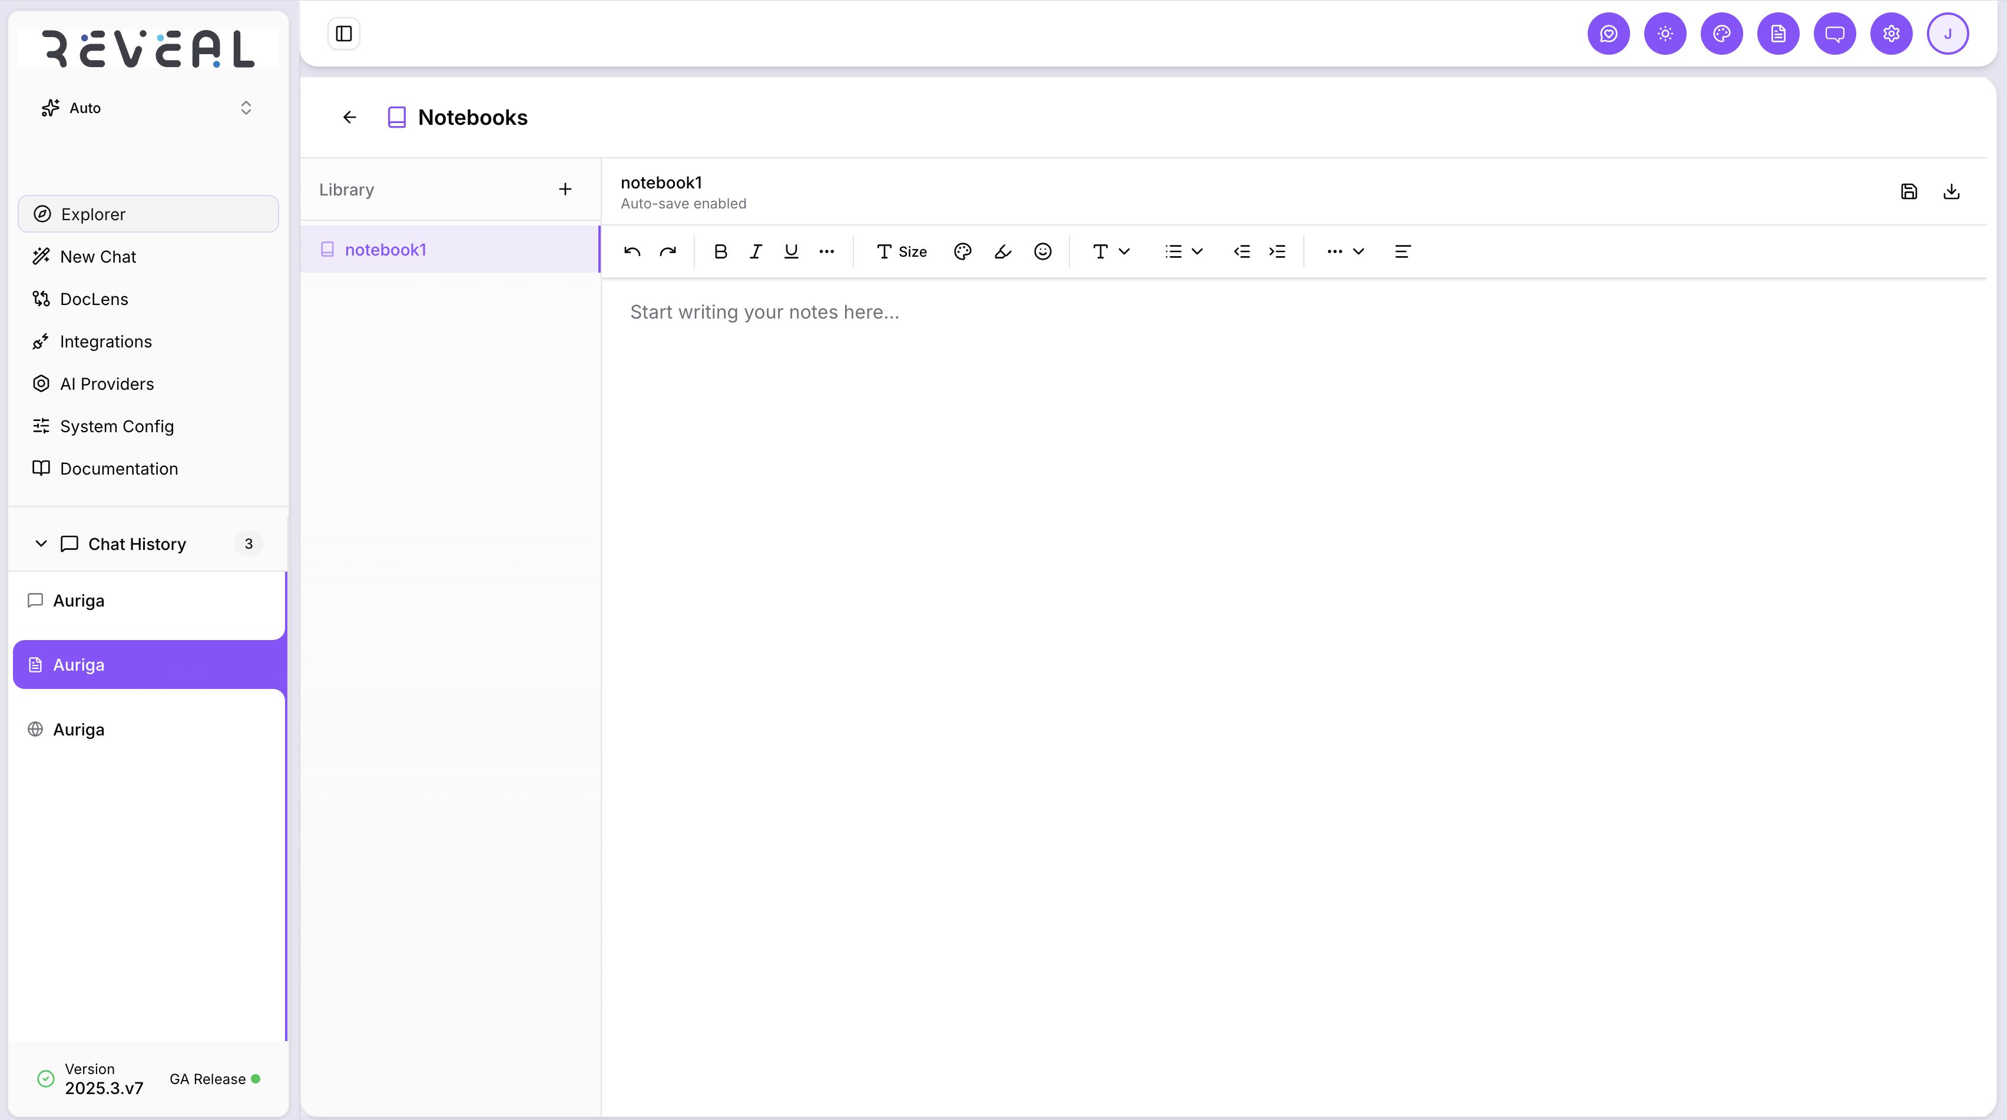Click the version check mark icon

(x=46, y=1079)
